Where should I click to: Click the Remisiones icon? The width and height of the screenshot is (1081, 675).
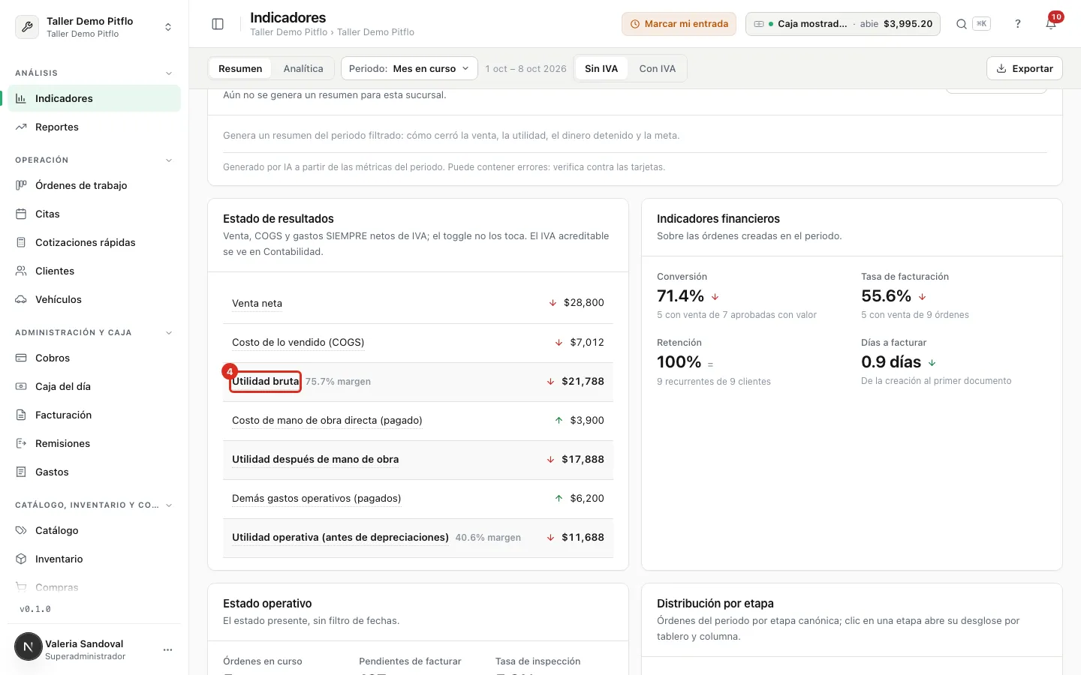point(21,443)
